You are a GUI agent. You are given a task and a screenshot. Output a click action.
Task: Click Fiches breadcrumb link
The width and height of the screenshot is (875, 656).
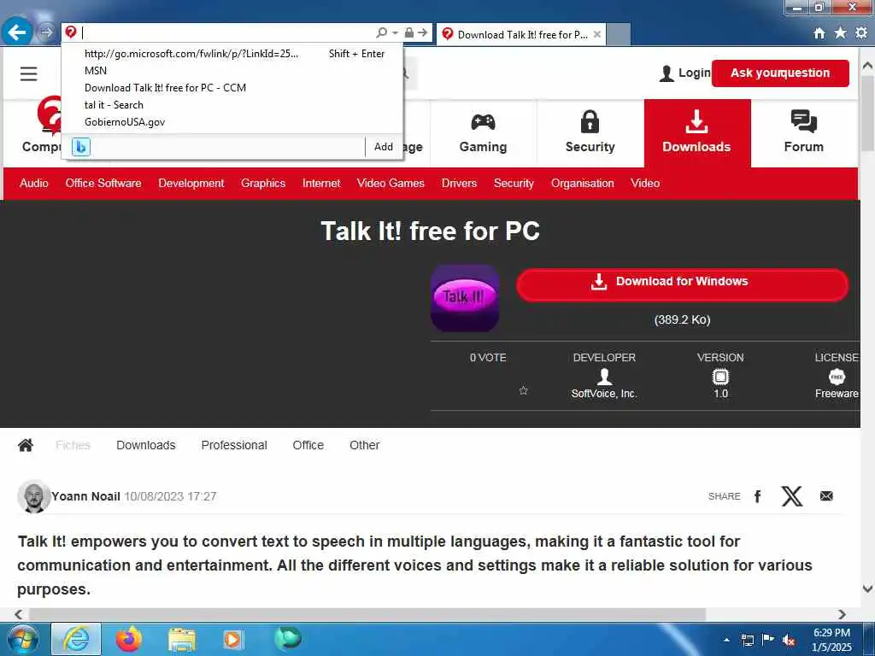point(73,445)
